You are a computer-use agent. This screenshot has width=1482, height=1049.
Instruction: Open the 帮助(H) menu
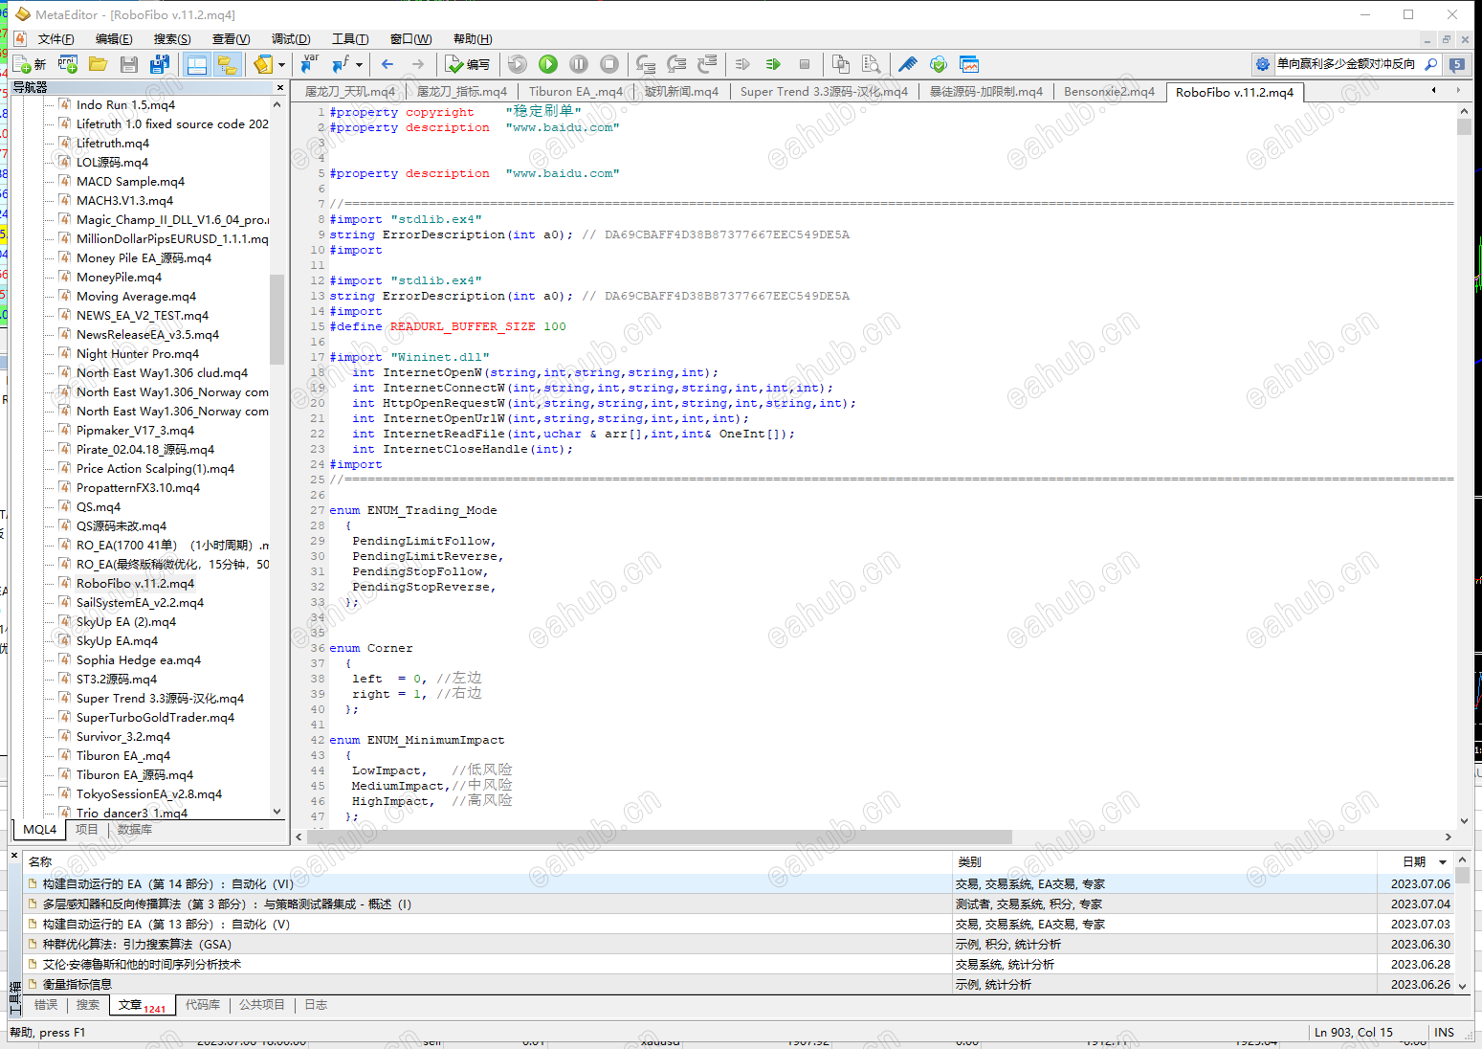tap(473, 39)
